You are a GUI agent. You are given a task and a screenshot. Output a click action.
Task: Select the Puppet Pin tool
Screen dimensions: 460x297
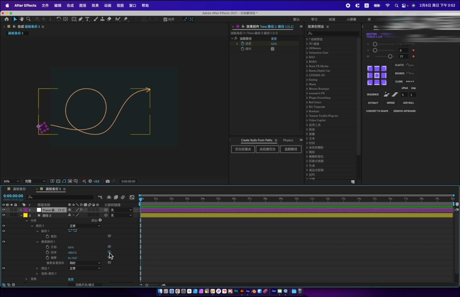pos(126,19)
